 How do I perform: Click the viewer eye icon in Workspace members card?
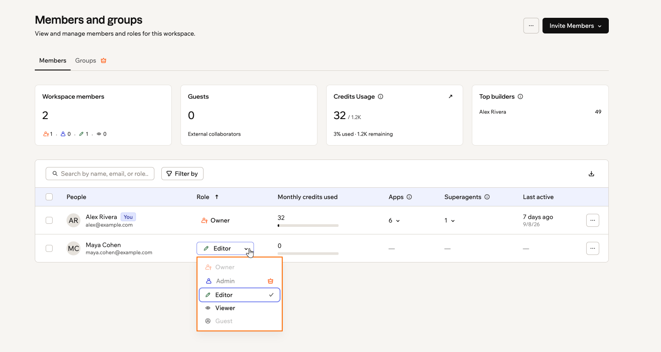pos(99,134)
